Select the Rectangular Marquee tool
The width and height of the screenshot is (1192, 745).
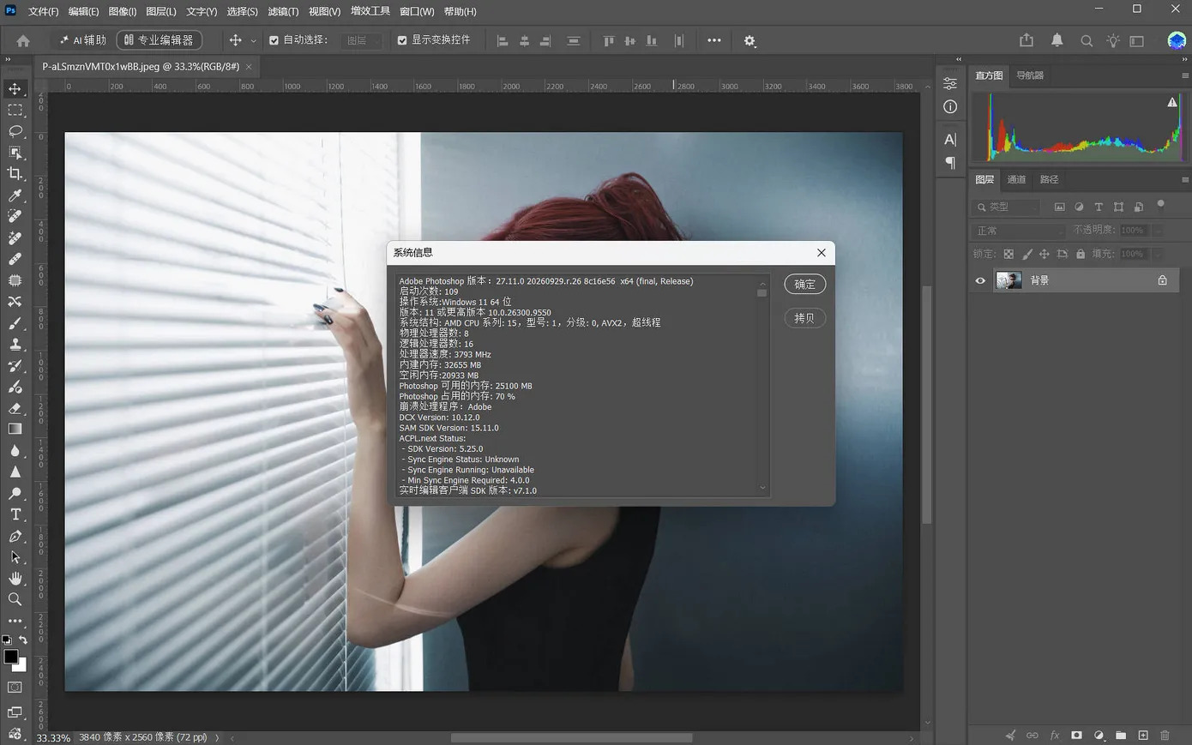[x=15, y=111]
